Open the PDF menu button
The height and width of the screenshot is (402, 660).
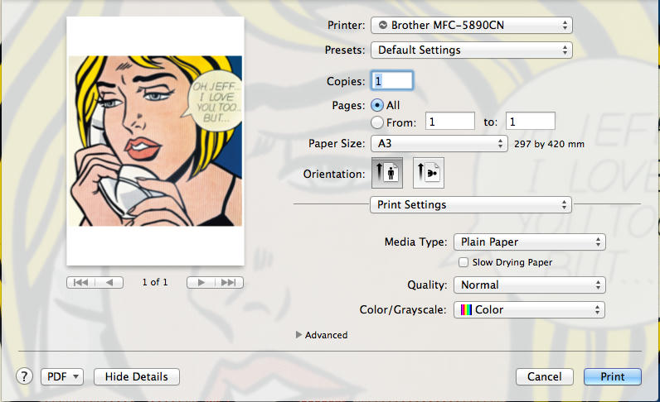[x=62, y=377]
